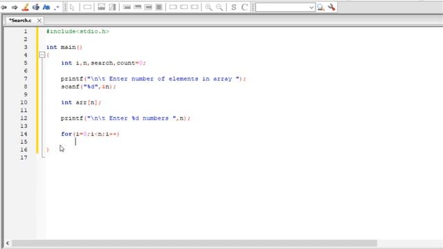Close the *Search.c tab
This screenshot has width=443, height=249.
pos(39,20)
